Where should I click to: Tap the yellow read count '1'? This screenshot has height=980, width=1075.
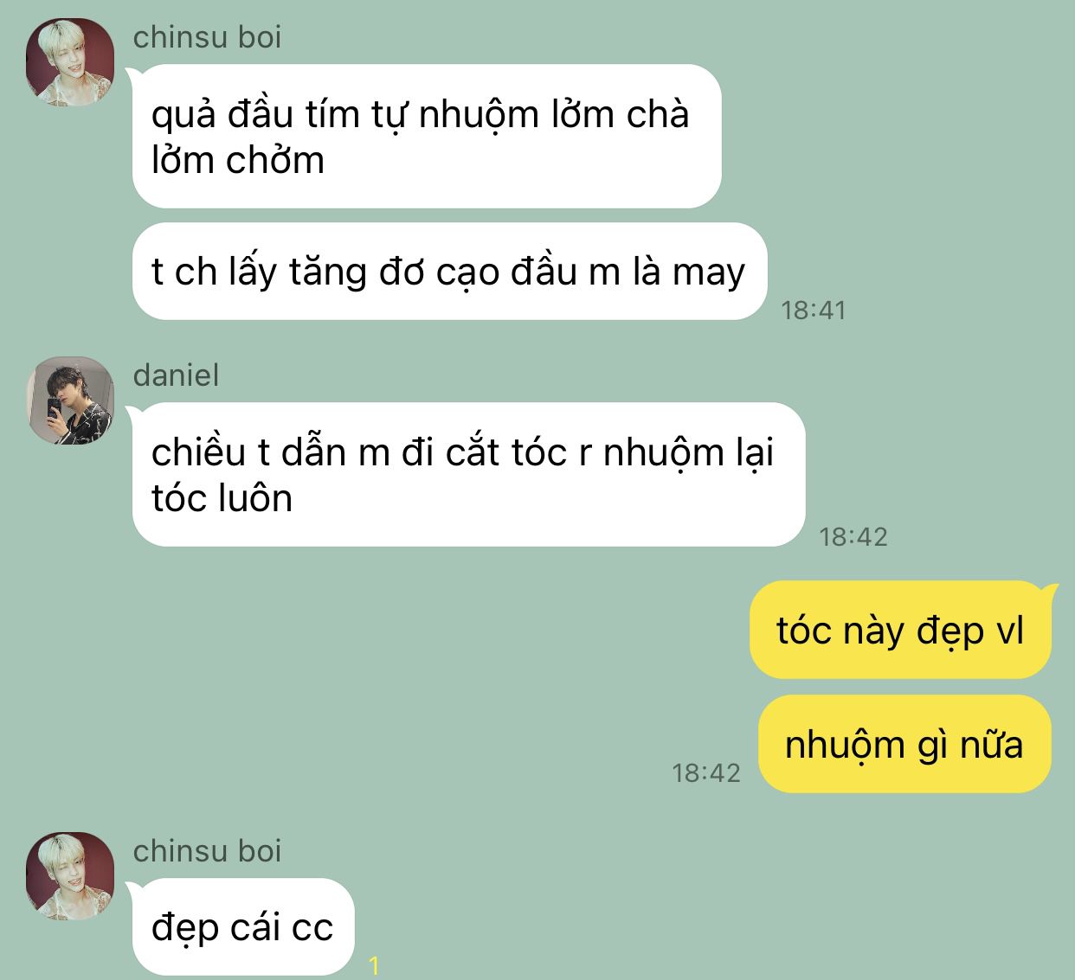coord(374,966)
